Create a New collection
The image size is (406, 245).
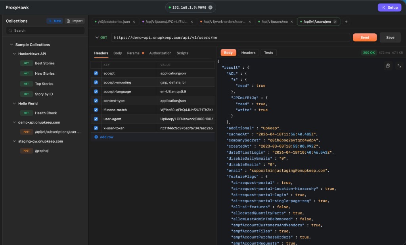tap(55, 21)
